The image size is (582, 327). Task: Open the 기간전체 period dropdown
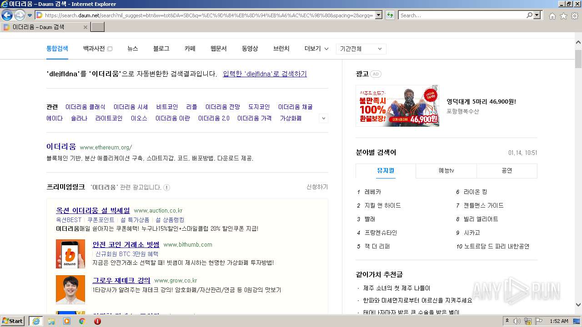point(361,49)
